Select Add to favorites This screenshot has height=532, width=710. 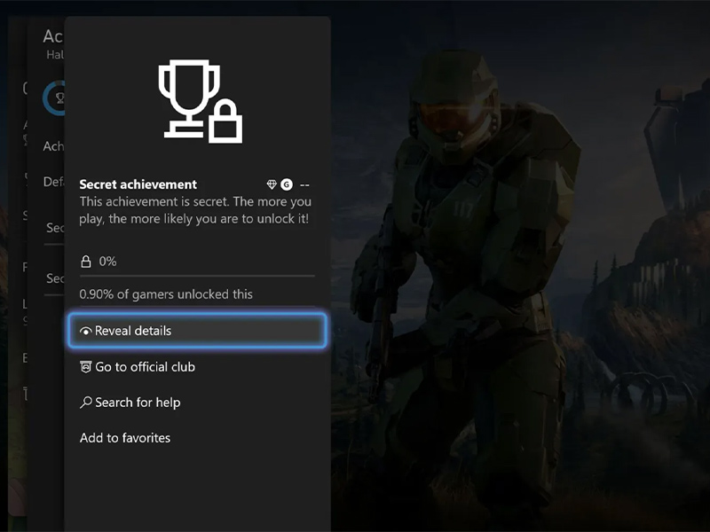coord(197,438)
